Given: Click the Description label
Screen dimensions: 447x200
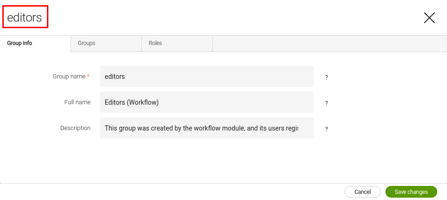Looking at the screenshot, I should pyautogui.click(x=75, y=128).
